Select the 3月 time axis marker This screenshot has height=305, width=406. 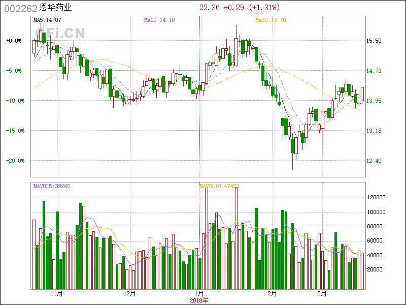click(x=322, y=294)
